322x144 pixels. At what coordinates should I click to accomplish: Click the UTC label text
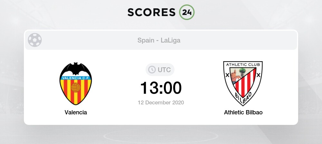164,70
